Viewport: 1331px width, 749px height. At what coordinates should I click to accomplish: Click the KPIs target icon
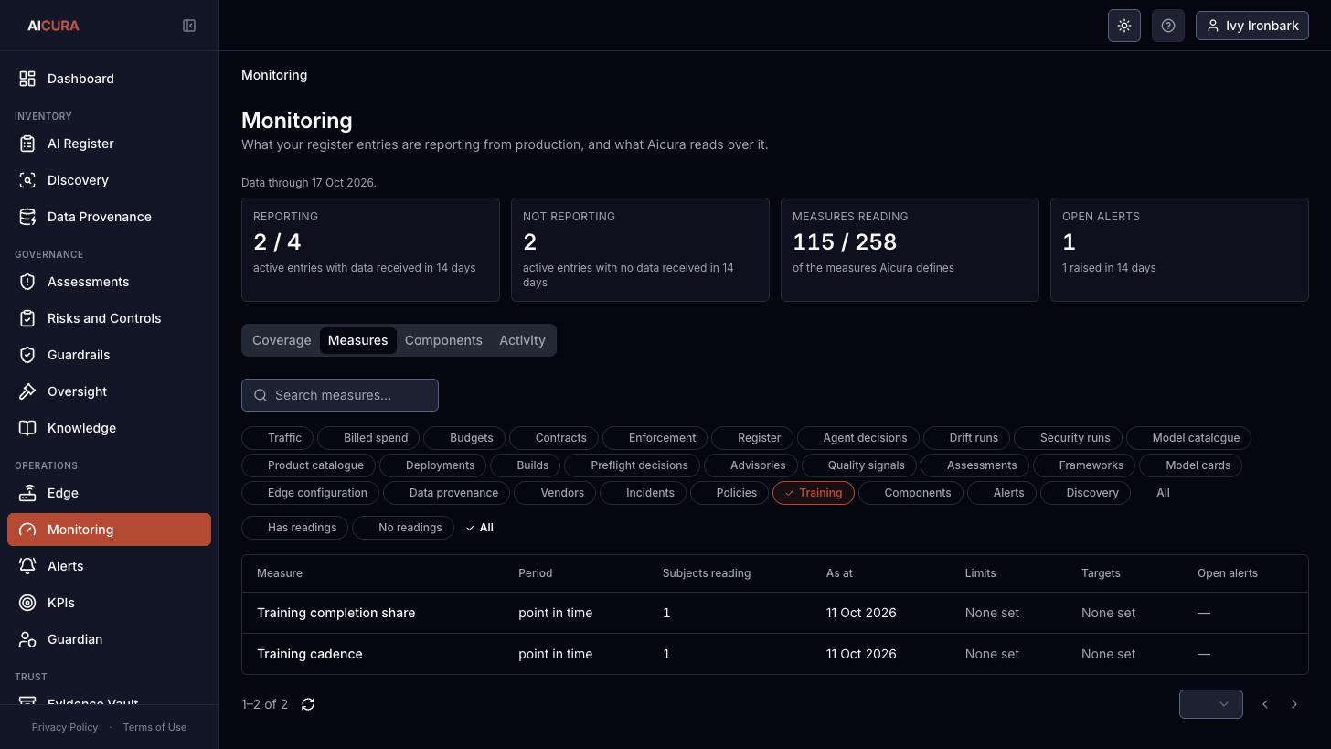[x=27, y=603]
